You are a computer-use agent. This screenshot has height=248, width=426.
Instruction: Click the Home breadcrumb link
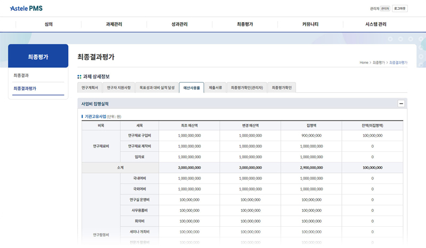tap(364, 63)
